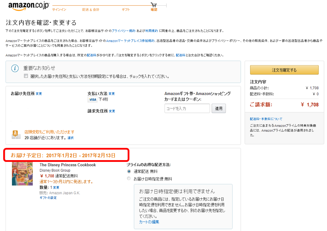This screenshot has height=231, width=327.
Task: Click the VISA card icon
Action: [92, 99]
